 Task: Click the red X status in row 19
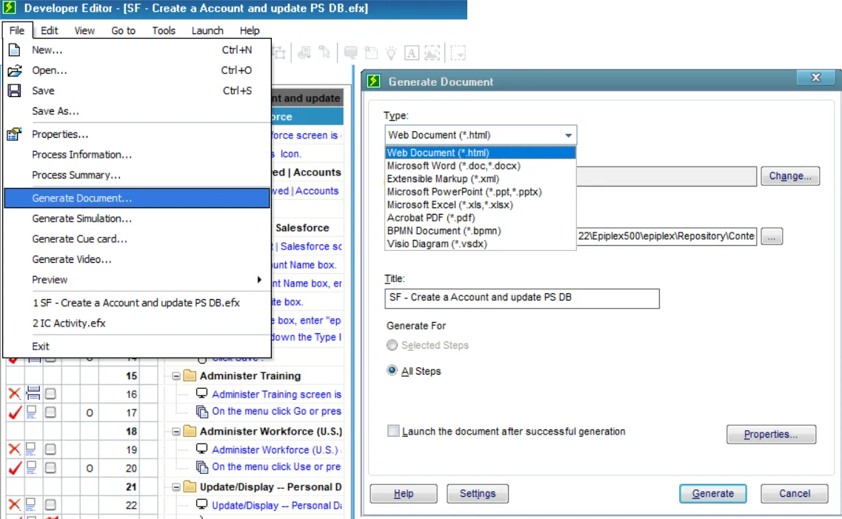pos(15,449)
